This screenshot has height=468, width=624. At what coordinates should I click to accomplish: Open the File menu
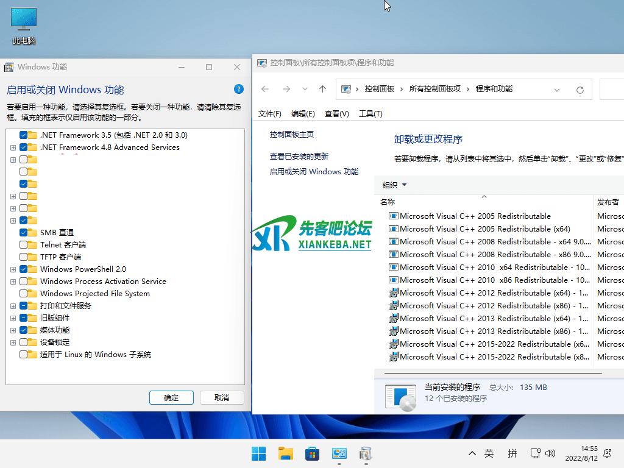click(x=269, y=113)
